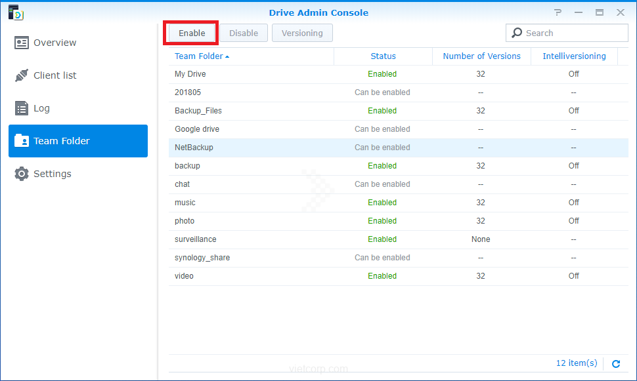Click the help question mark icon
The image size is (637, 381).
point(558,12)
